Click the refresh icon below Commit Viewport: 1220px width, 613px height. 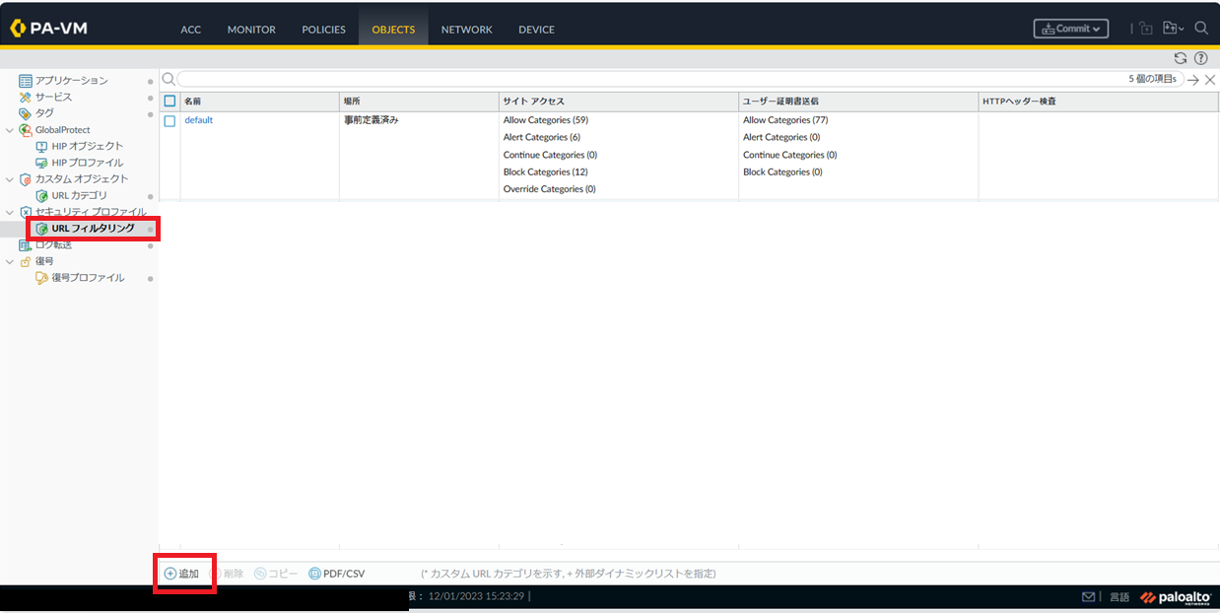point(1181,58)
